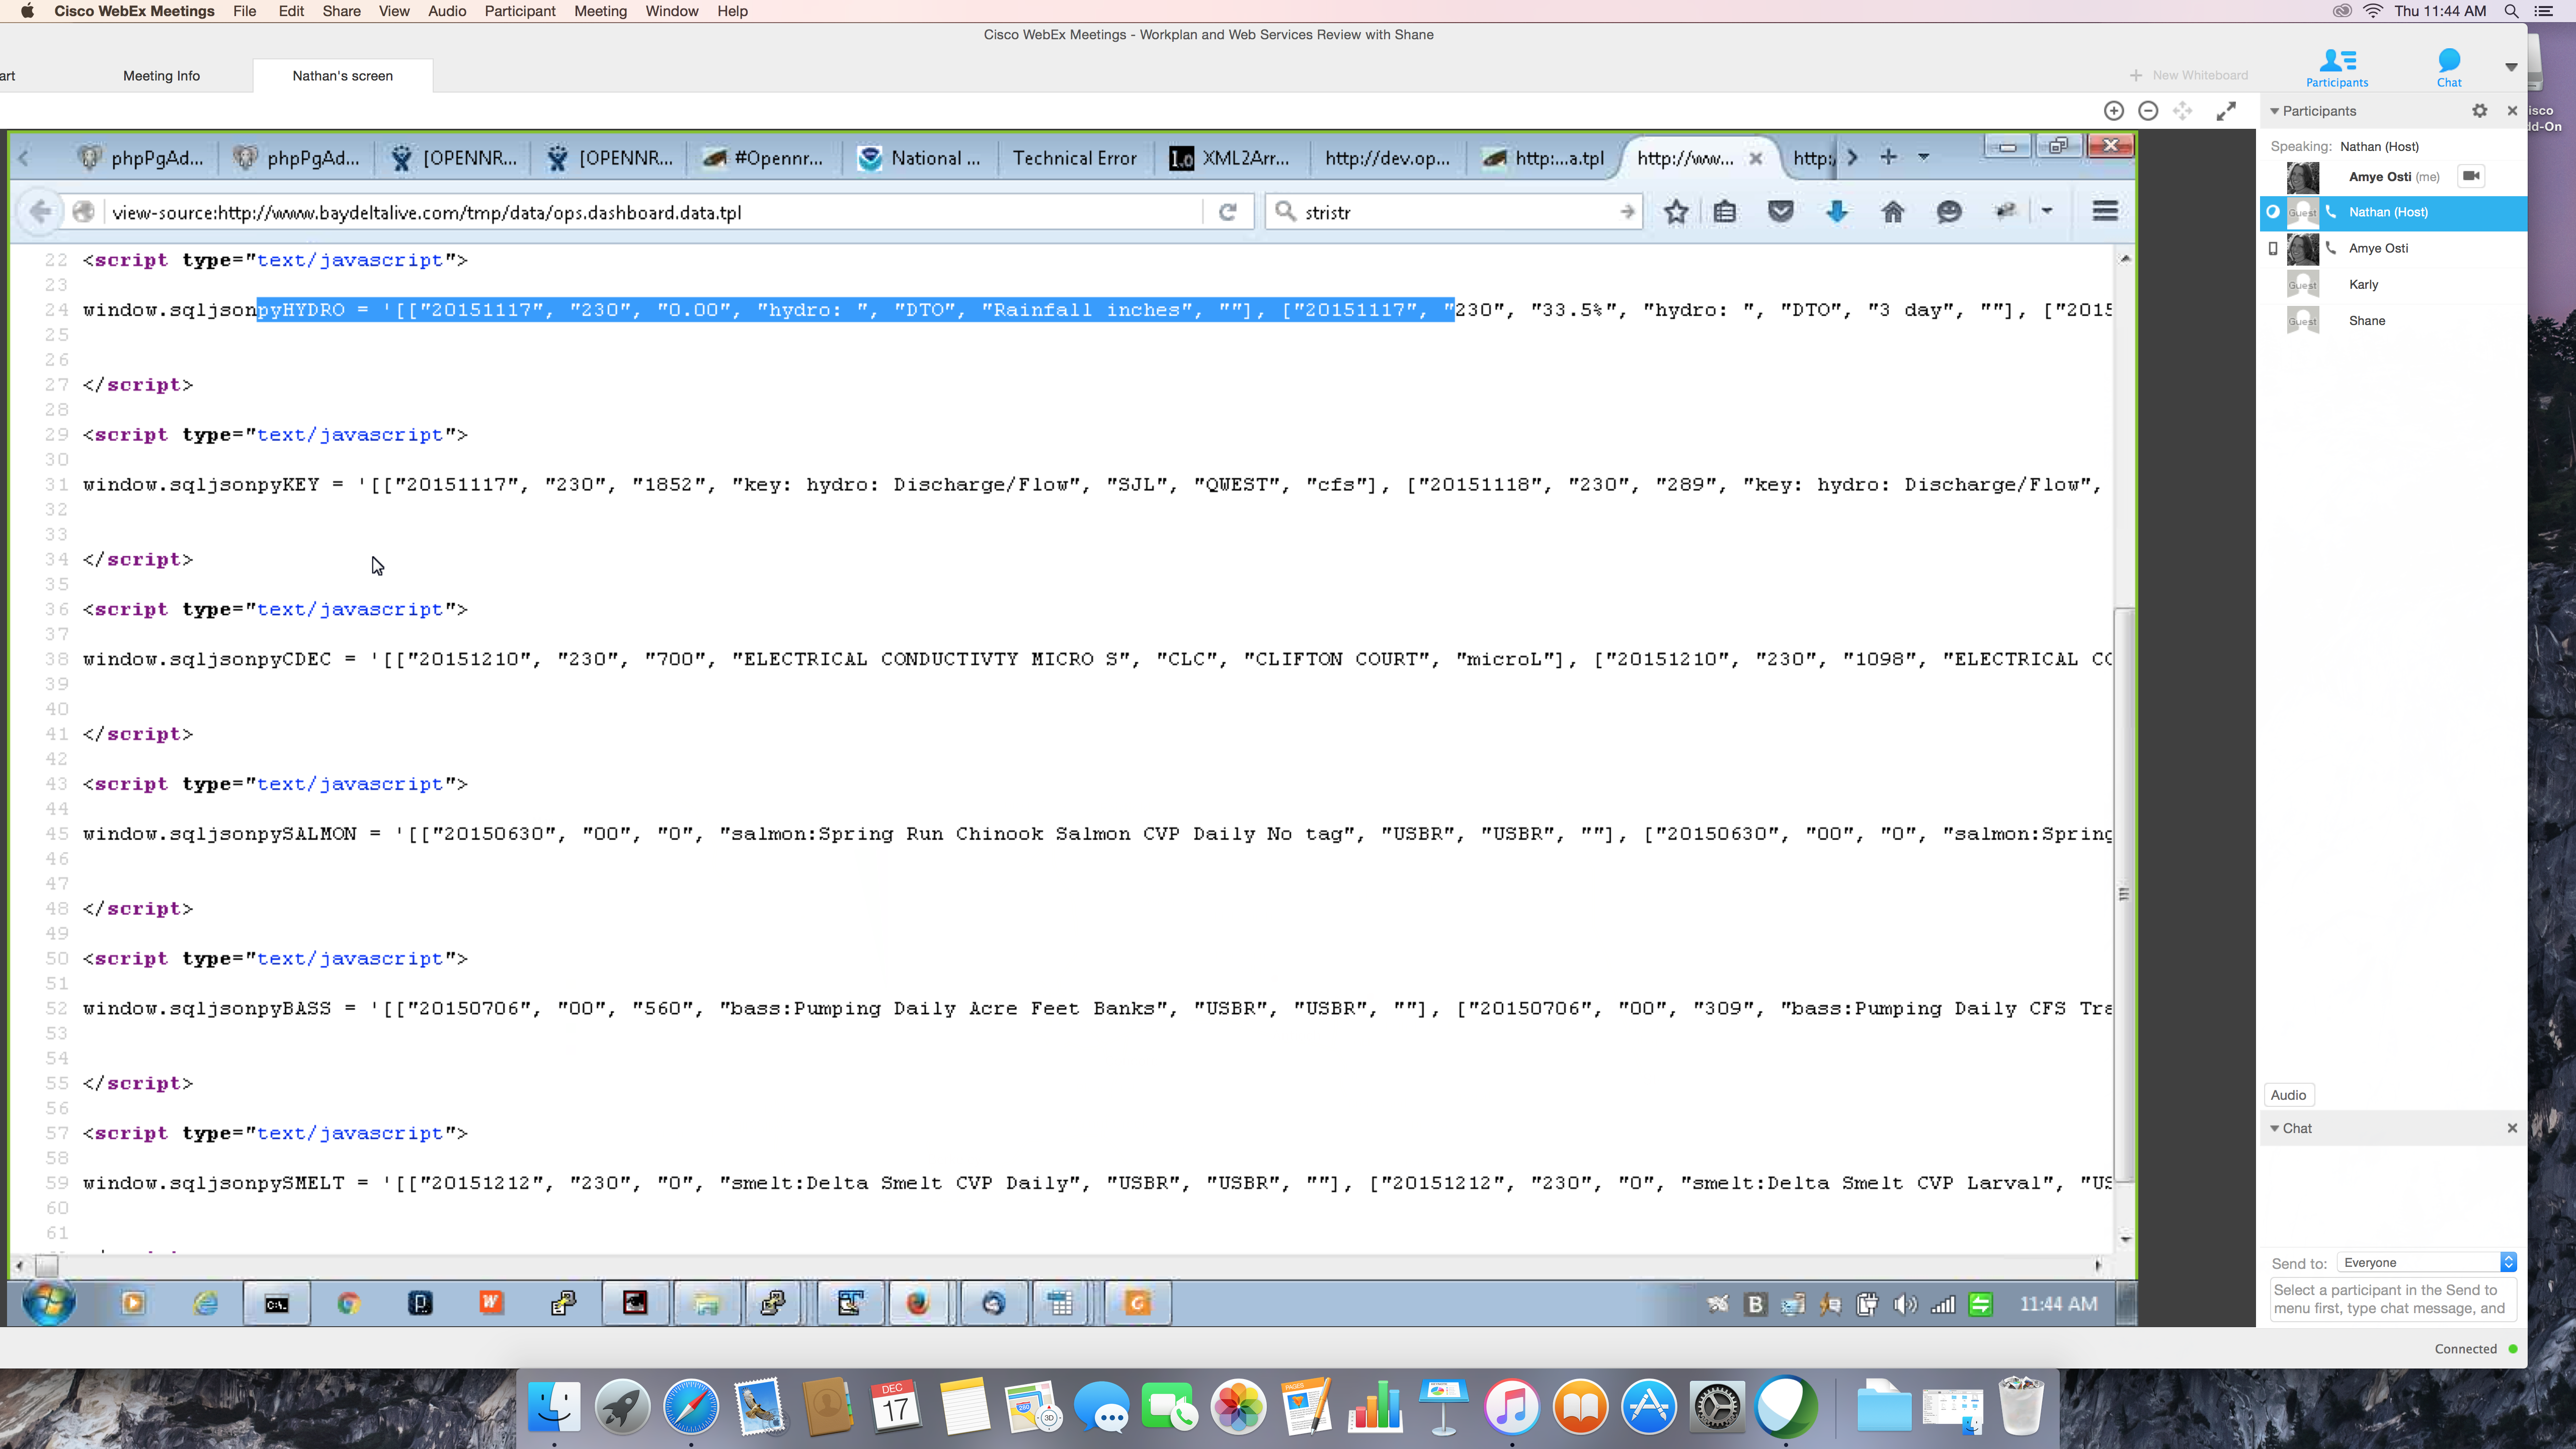This screenshot has height=1449, width=2576.
Task: Open Finder in the Dock
Action: click(x=553, y=1407)
